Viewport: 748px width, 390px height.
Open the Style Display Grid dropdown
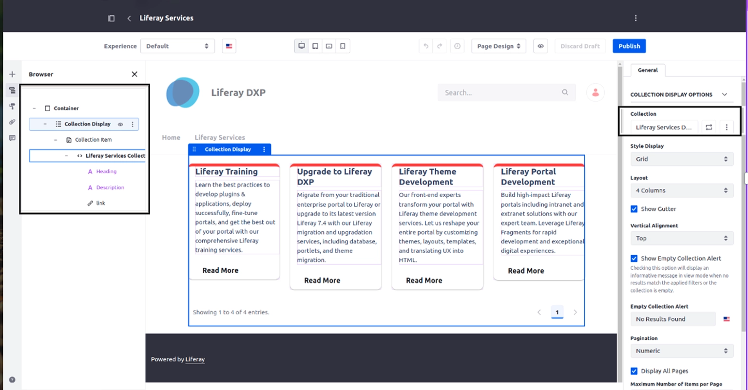click(x=681, y=159)
